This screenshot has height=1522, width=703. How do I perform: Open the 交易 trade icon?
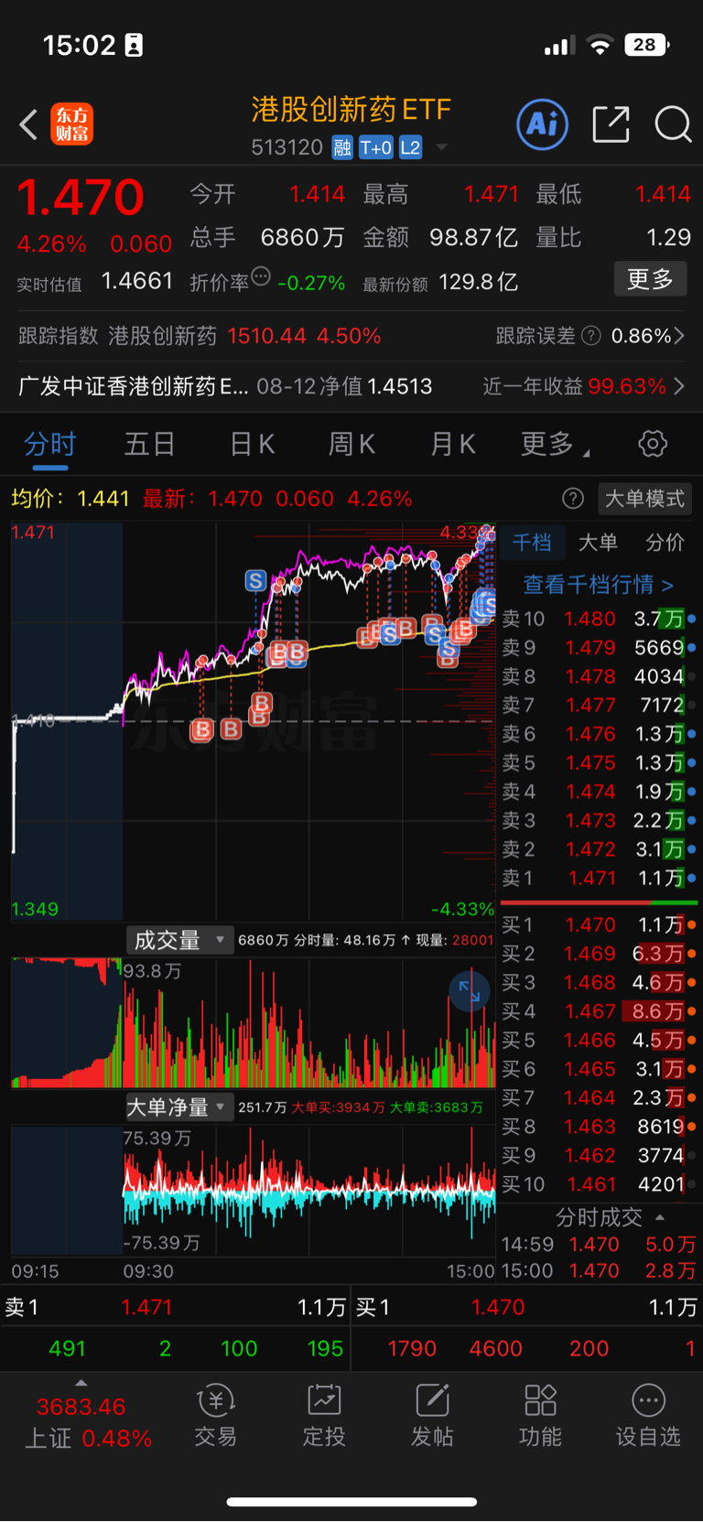216,1416
